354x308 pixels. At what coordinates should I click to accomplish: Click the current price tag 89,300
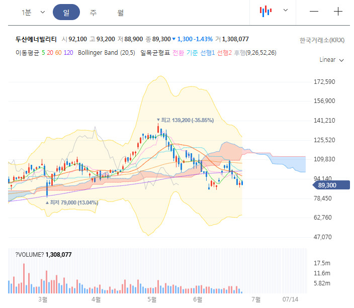click(x=331, y=185)
